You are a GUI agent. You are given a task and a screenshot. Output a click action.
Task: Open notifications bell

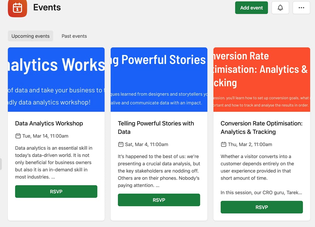pos(280,8)
